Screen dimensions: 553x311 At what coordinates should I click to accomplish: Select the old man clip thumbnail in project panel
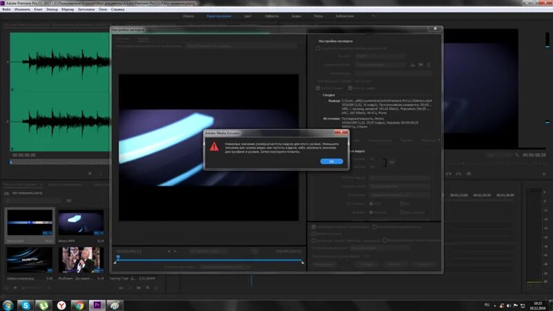click(x=81, y=260)
